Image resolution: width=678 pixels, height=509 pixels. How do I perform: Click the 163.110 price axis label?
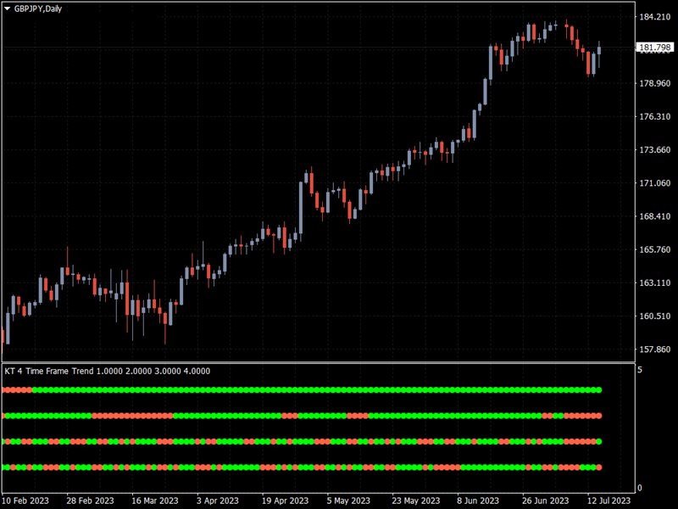click(654, 282)
